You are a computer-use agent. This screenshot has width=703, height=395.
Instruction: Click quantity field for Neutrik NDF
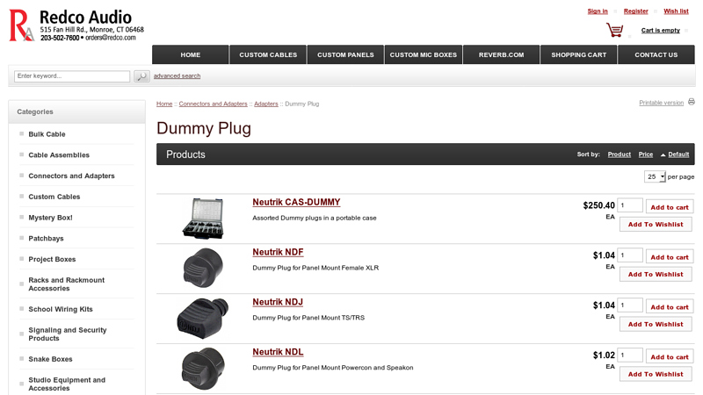(x=630, y=255)
